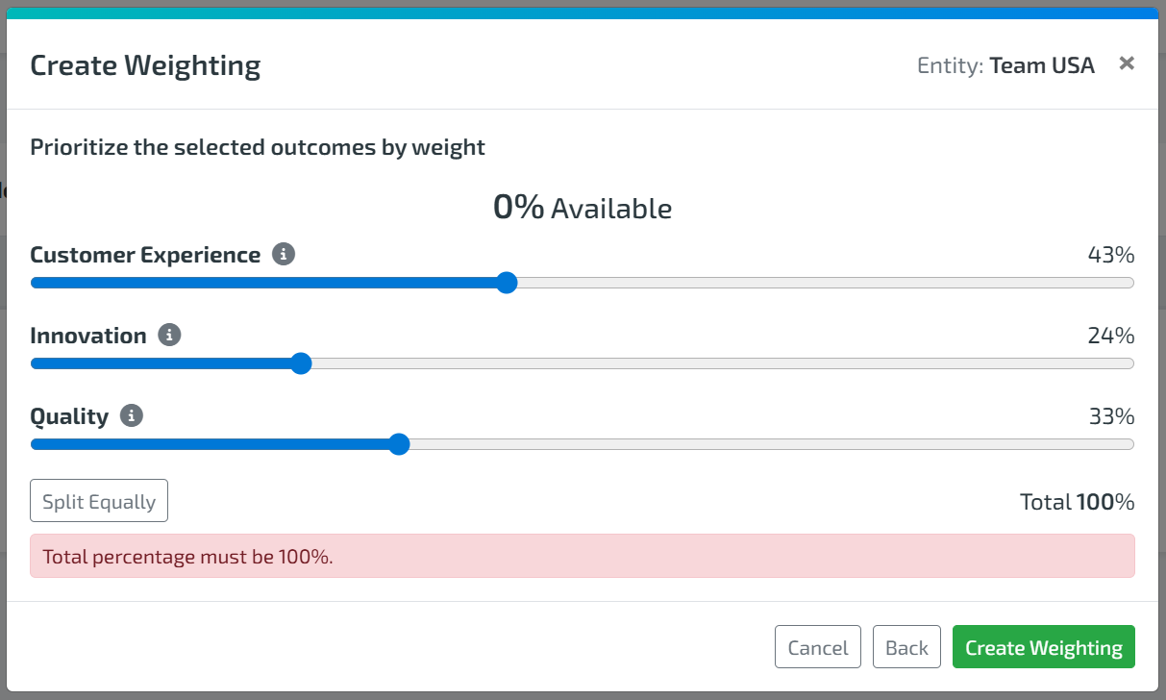The width and height of the screenshot is (1166, 700).
Task: Click the unfilled part of Innovation slider
Action: [x=721, y=363]
